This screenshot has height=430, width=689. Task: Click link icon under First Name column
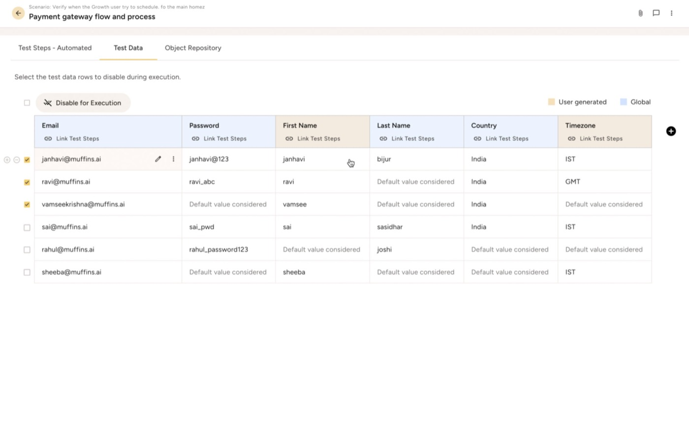click(289, 139)
